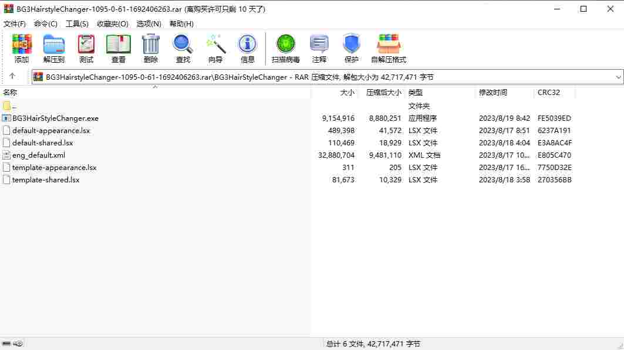This screenshot has width=624, height=350.
Task: Click the SFX (自解压格式) icon
Action: tap(389, 48)
